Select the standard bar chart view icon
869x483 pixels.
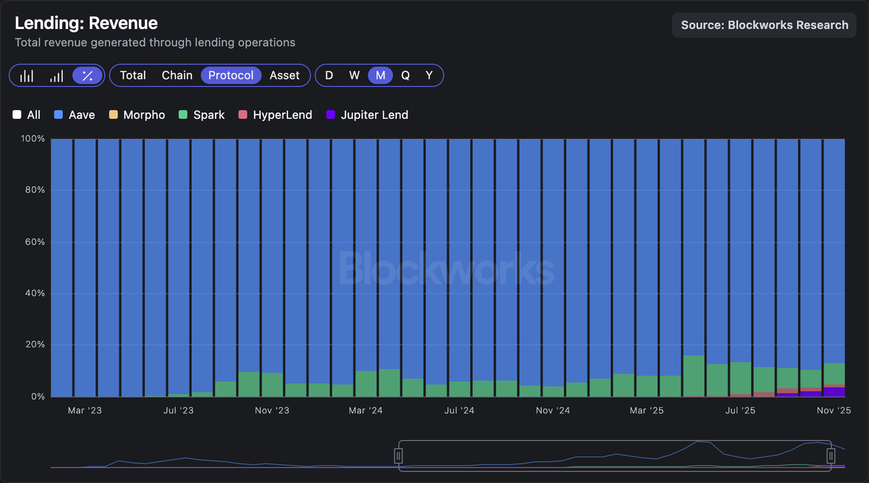tap(28, 75)
